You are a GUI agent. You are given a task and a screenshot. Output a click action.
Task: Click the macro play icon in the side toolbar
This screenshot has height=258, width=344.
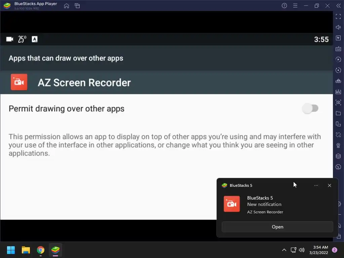coord(338,59)
